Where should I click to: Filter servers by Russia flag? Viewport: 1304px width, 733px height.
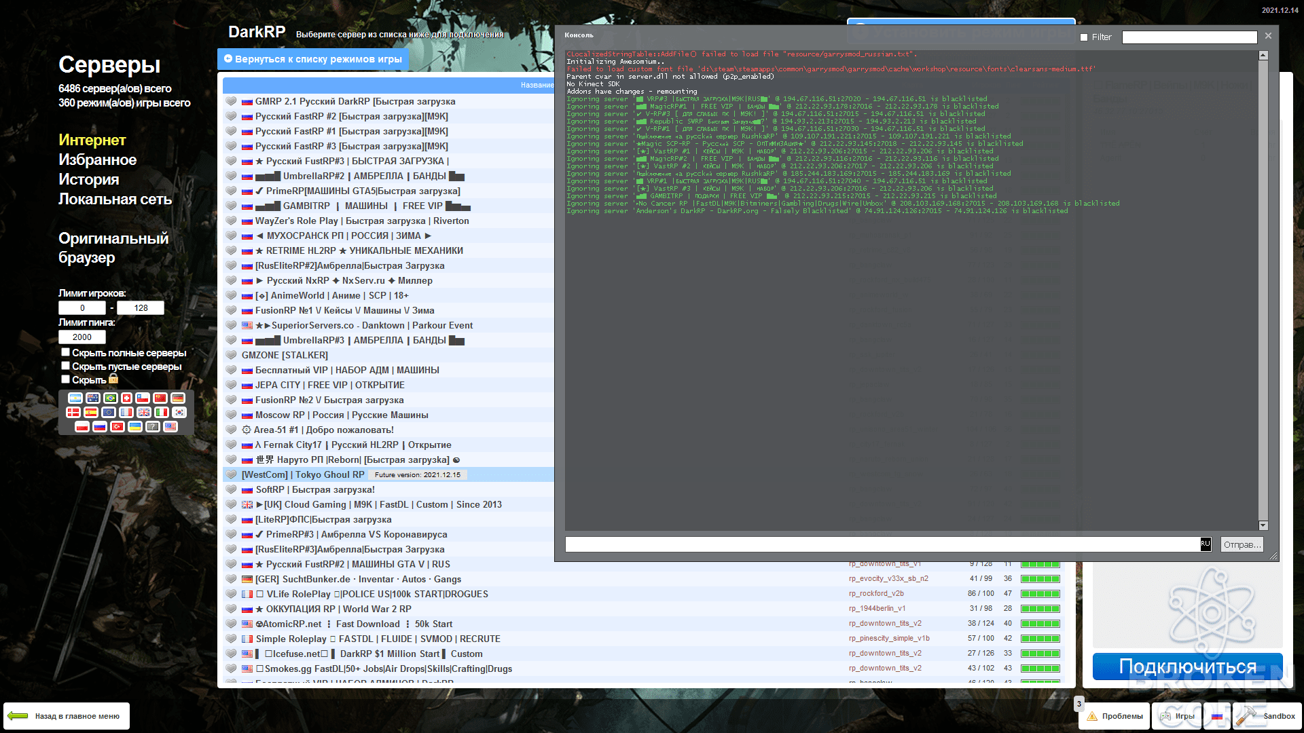pyautogui.click(x=100, y=426)
